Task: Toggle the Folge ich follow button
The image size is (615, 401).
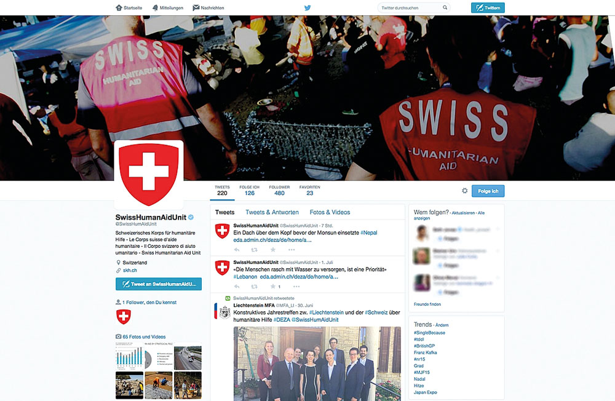Action: tap(488, 191)
